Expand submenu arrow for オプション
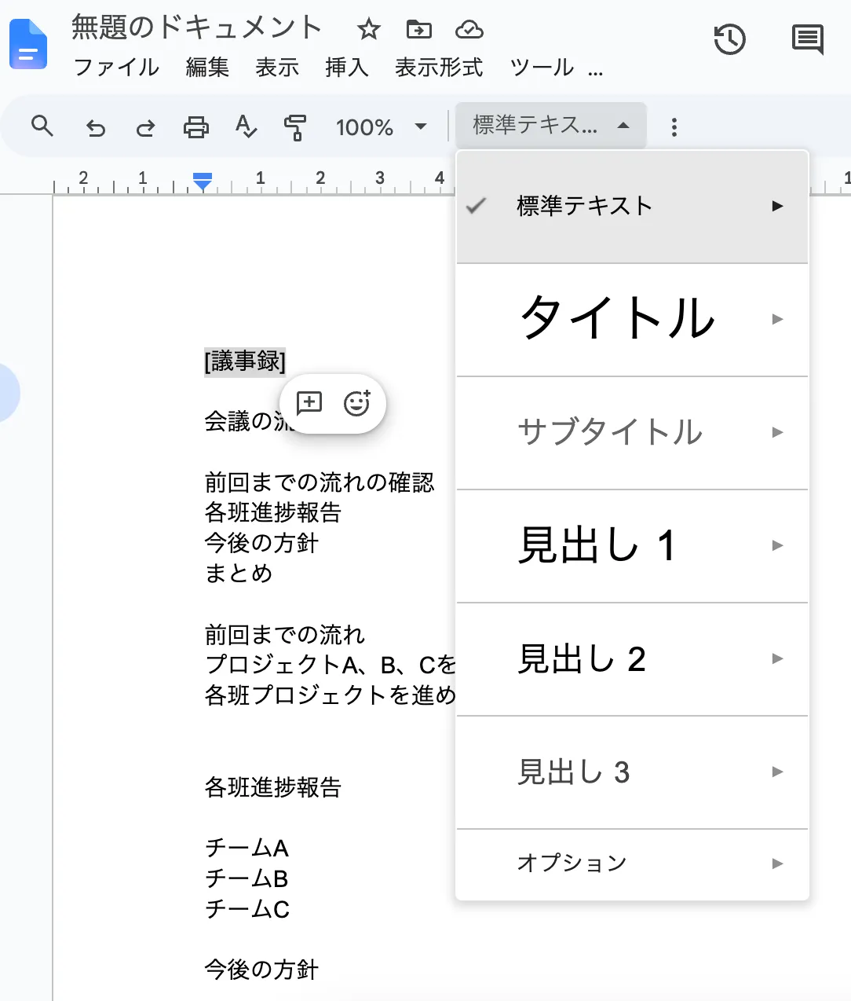The image size is (851, 1001). coord(777,863)
